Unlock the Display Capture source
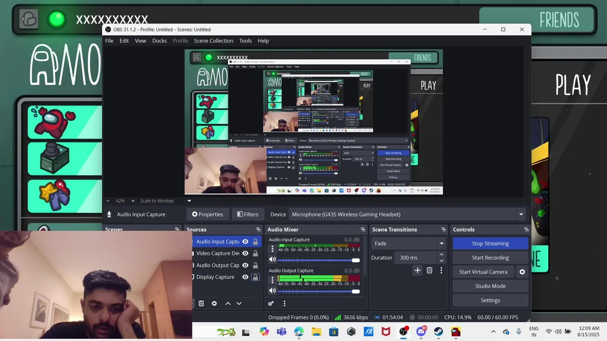Image resolution: width=607 pixels, height=341 pixels. pyautogui.click(x=255, y=277)
